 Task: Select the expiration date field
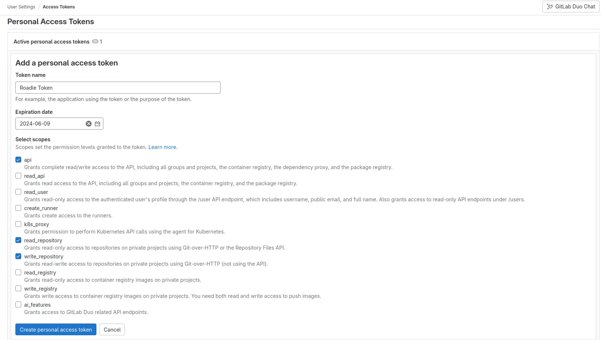51,123
